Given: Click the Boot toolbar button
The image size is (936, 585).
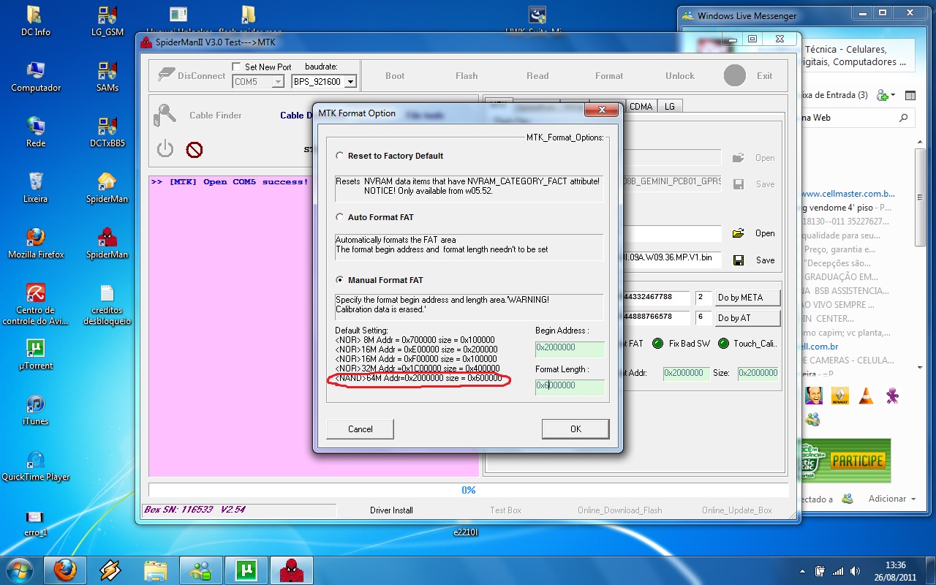Looking at the screenshot, I should coord(395,76).
